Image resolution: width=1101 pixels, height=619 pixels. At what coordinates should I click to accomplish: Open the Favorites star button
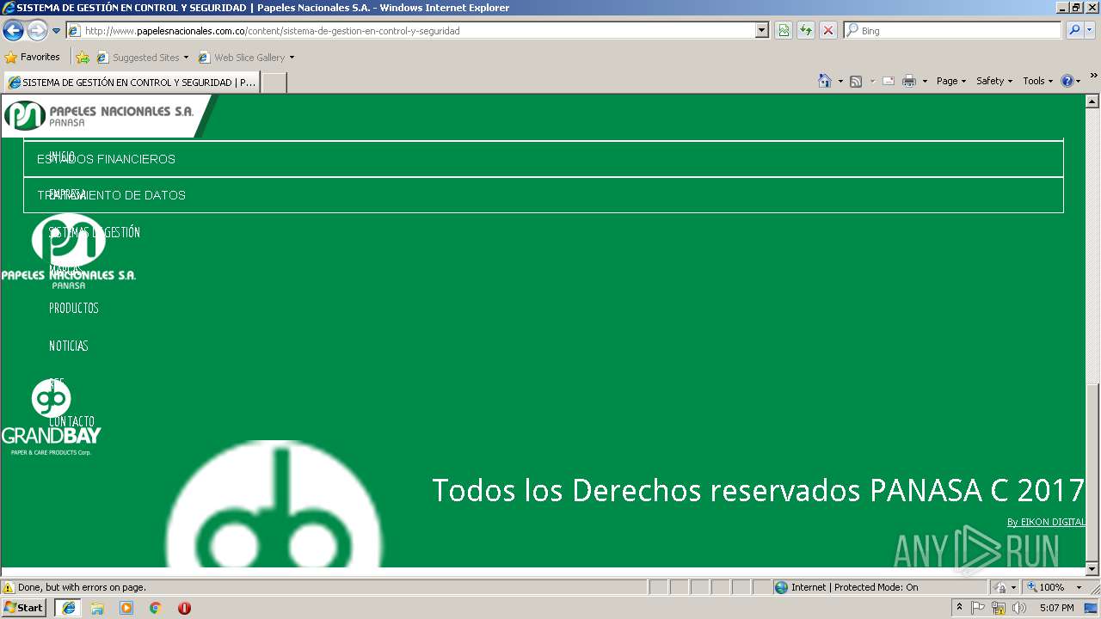point(33,58)
